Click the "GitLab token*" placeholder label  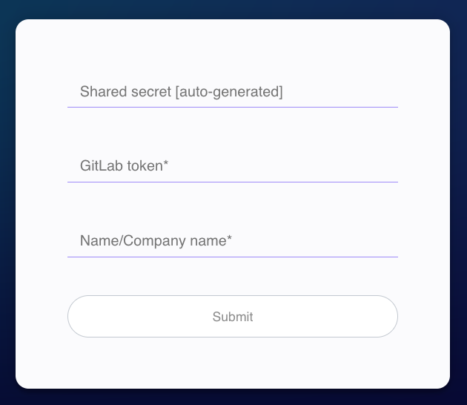pos(124,166)
